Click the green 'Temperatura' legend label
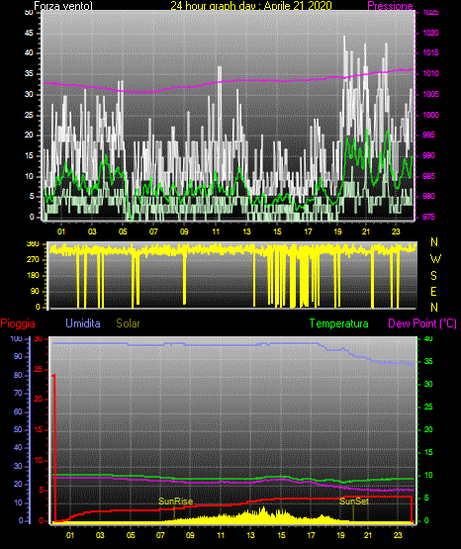Viewport: 461px width, 549px height. tap(339, 323)
